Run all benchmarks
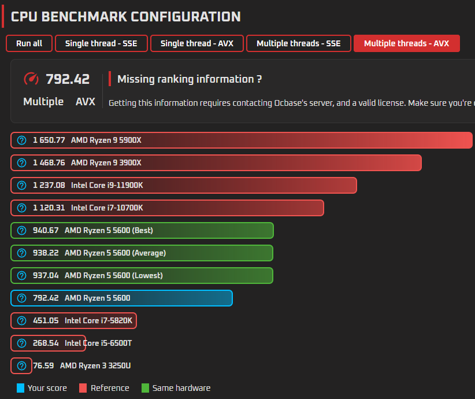This screenshot has height=399, width=475. (29, 43)
